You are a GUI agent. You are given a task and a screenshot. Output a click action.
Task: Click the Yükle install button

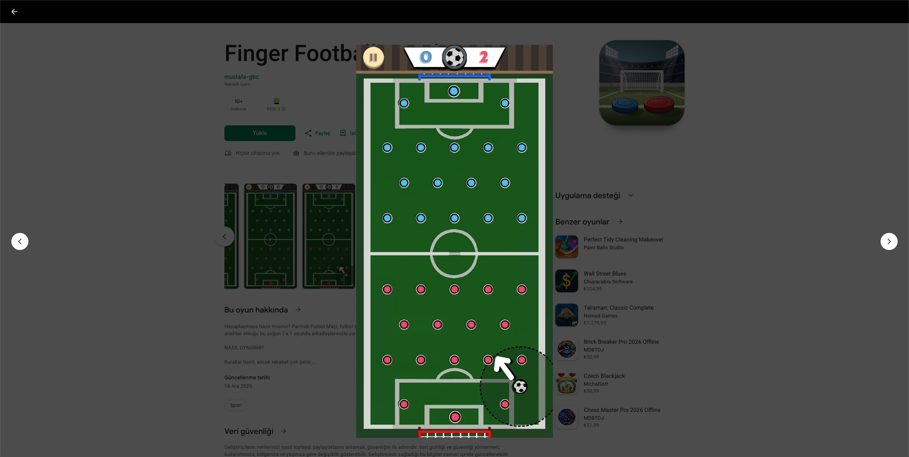click(x=260, y=133)
